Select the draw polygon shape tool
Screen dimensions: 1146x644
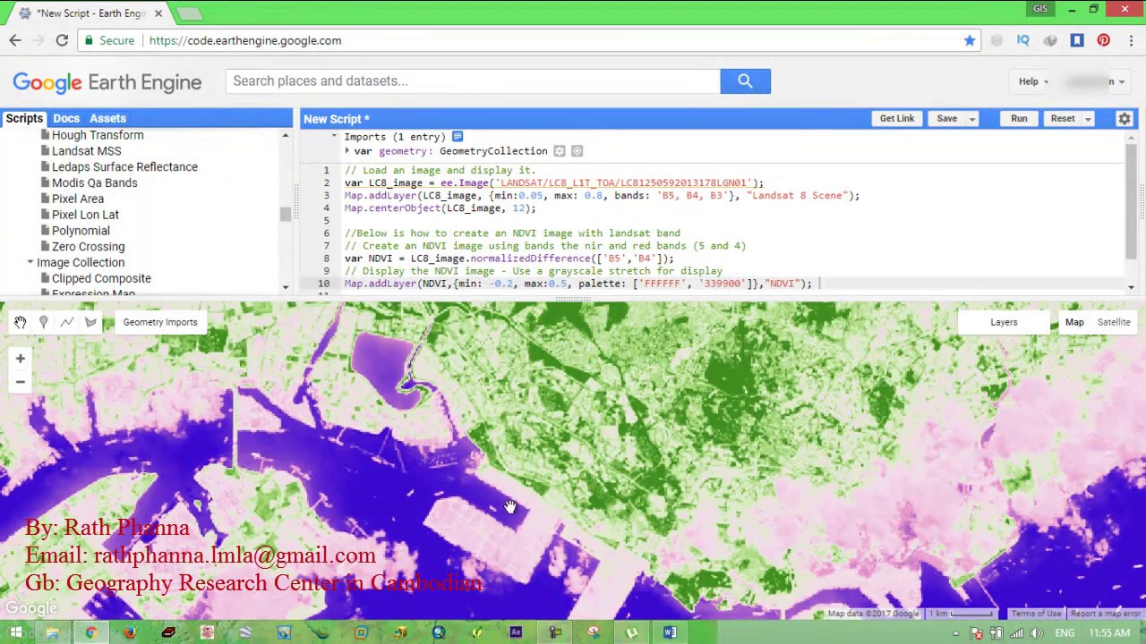click(x=90, y=322)
